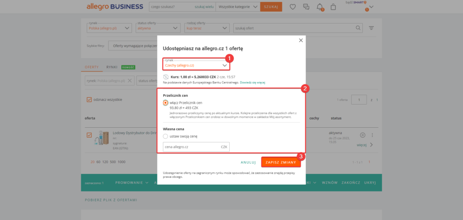This screenshot has height=220, width=463.
Task: Open favorites heart icon in header
Action: pyautogui.click(x=293, y=7)
